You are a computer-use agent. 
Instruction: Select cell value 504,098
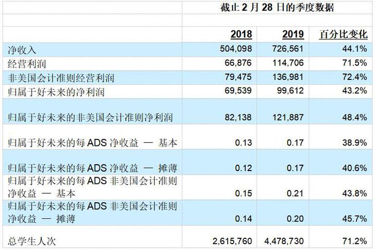coord(236,49)
